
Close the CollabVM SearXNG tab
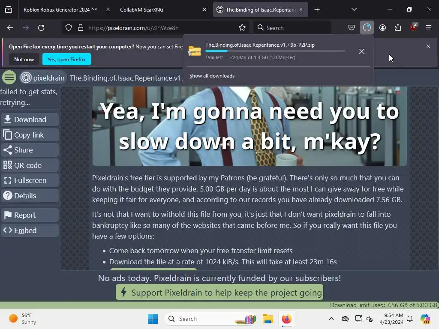pos(204,9)
